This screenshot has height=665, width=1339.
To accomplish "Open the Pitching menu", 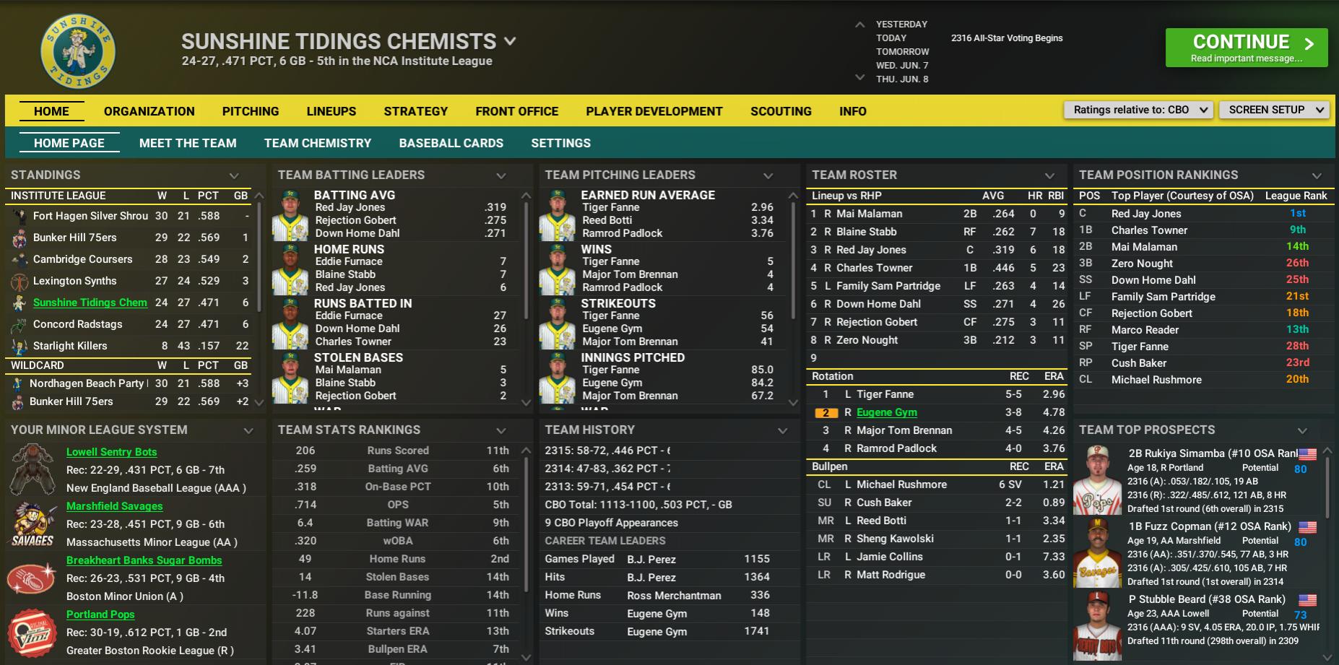I will (250, 111).
